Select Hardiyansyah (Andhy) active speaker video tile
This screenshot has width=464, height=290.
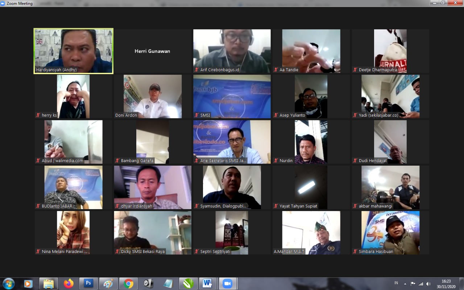pyautogui.click(x=74, y=51)
